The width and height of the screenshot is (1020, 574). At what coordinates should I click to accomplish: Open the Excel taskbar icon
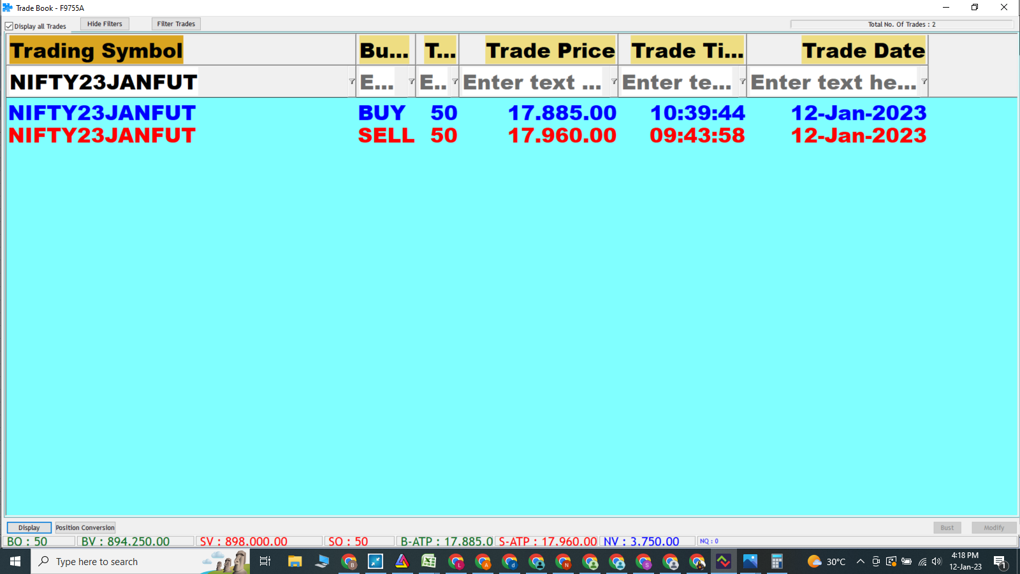coord(429,561)
